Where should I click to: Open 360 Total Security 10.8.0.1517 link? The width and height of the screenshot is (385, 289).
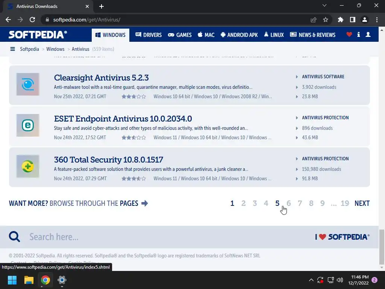109,160
